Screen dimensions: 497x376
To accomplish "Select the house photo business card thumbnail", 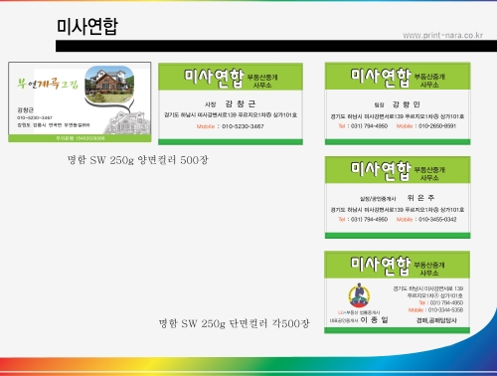I will pos(80,101).
